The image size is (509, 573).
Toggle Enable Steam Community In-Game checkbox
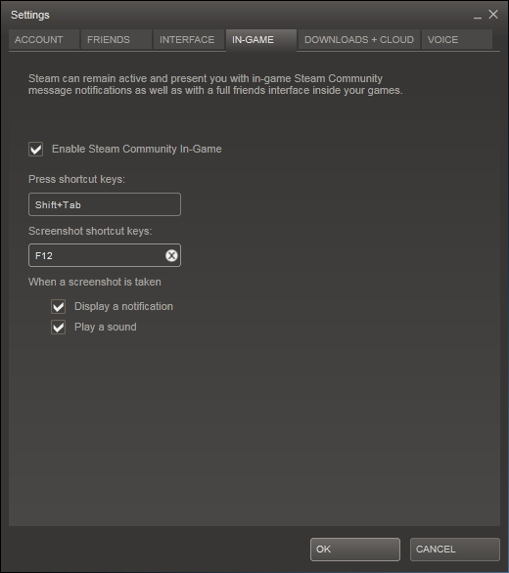pos(36,149)
